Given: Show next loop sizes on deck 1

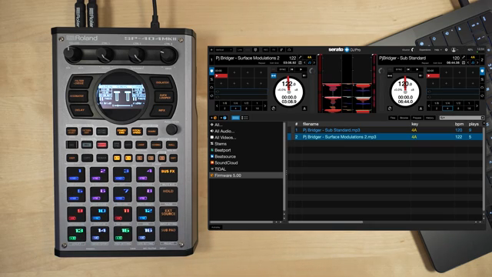Looking at the screenshot, I should pos(264,106).
